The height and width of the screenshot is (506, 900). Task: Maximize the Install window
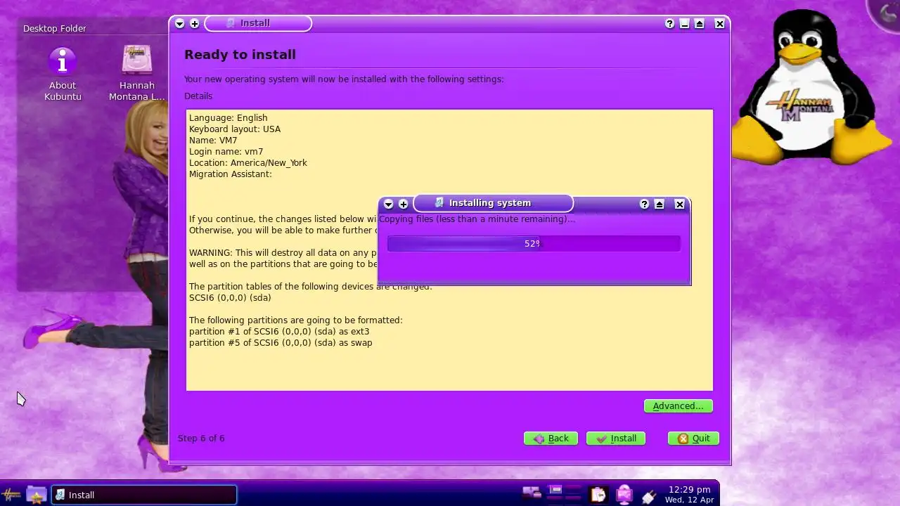pyautogui.click(x=700, y=23)
